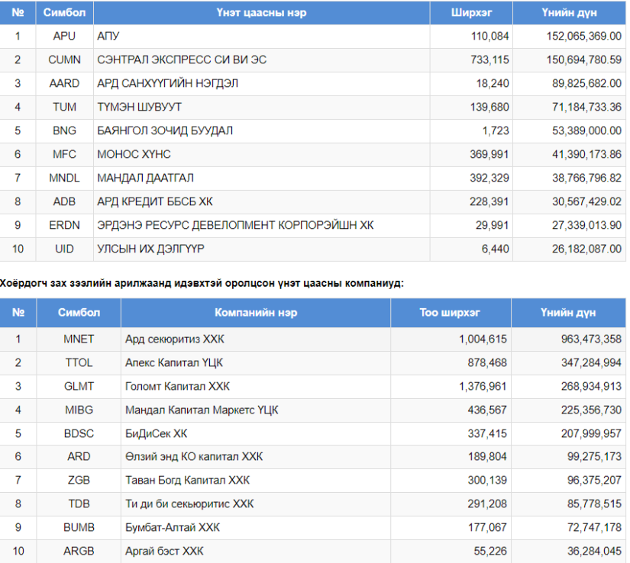
Task: Click БиДиСек ХК company name
Action: coord(156,434)
